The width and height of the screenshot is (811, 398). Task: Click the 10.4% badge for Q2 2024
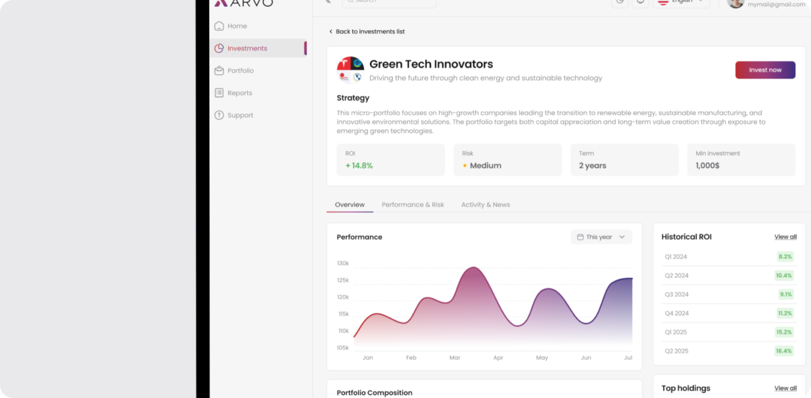click(784, 275)
